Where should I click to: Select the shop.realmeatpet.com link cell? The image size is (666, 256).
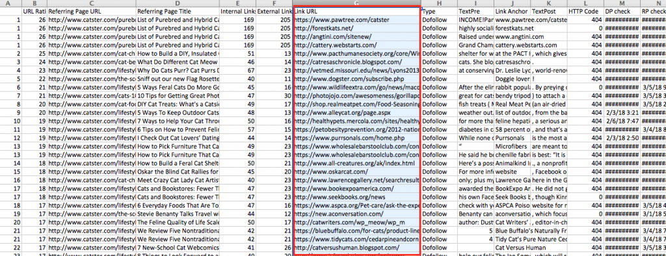click(x=356, y=104)
